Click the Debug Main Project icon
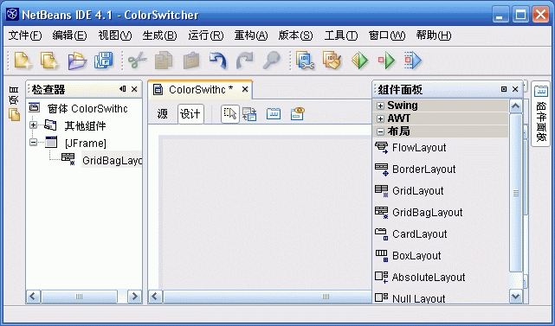The image size is (555, 326). (386, 61)
